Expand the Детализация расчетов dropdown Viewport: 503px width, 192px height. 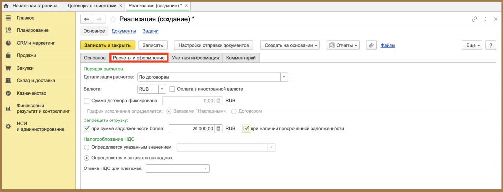tap(284, 77)
